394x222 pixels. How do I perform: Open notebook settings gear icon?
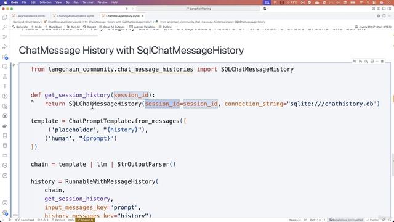pos(379,16)
